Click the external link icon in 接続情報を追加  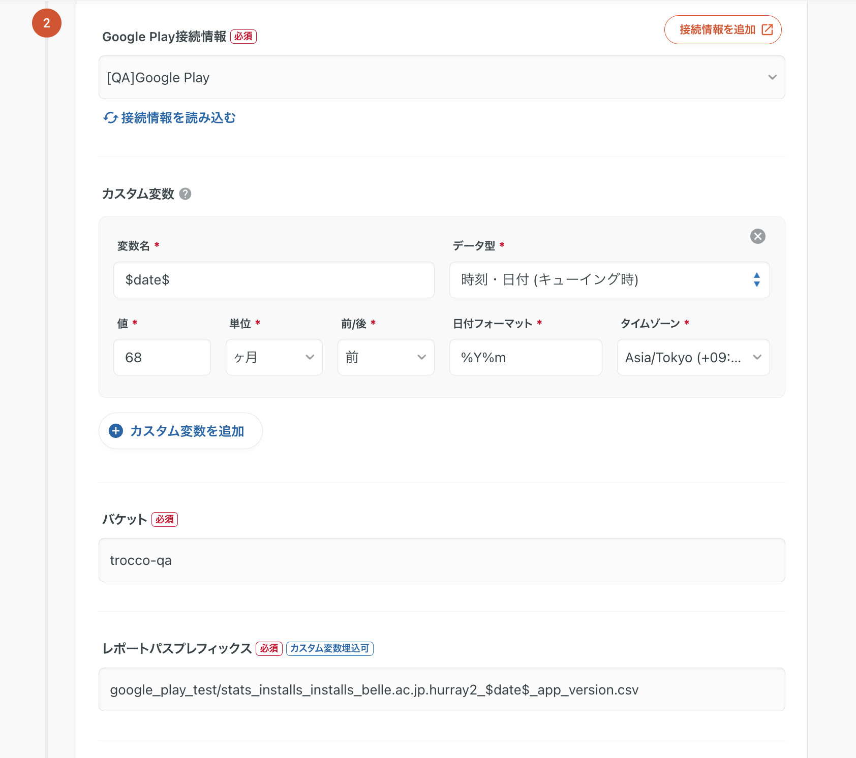pyautogui.click(x=767, y=30)
